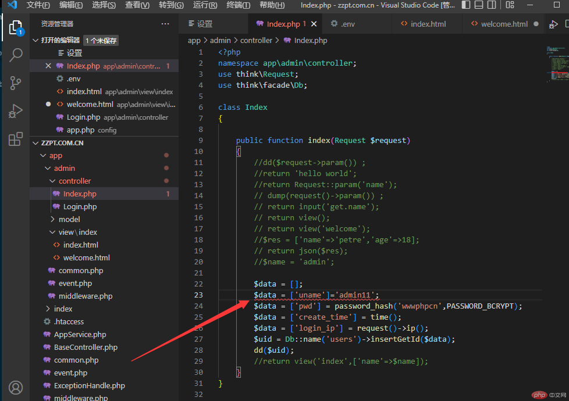569x401 pixels.
Task: Click the Run PHP debug icon above the editor
Action: tap(553, 24)
